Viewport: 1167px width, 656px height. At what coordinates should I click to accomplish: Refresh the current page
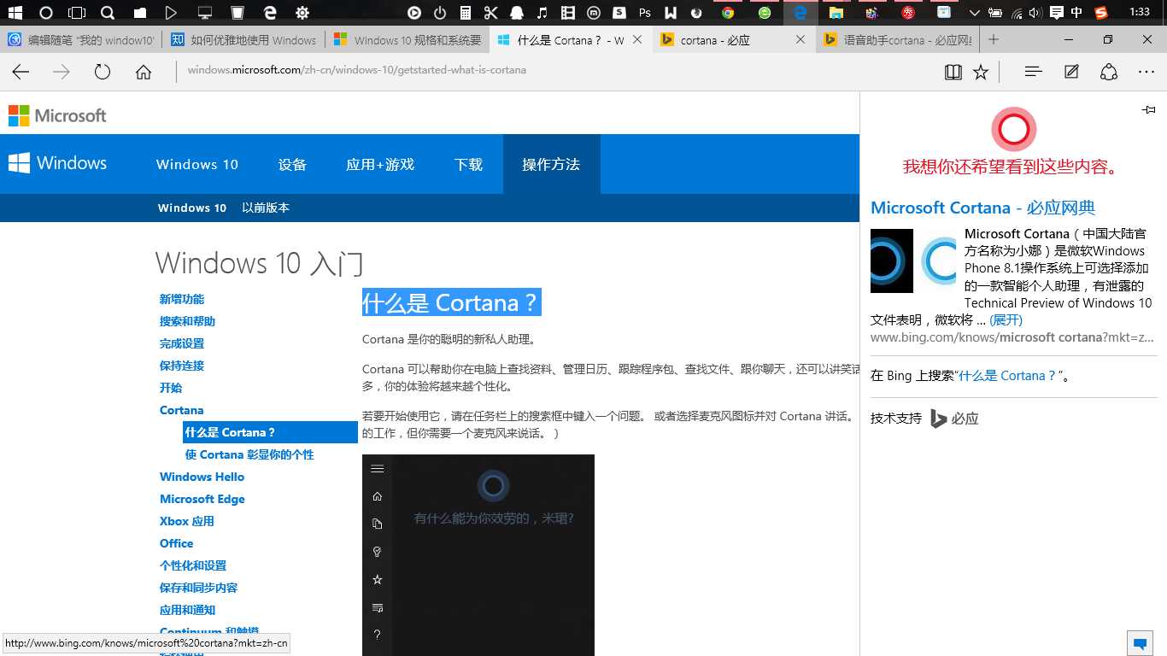click(x=103, y=73)
